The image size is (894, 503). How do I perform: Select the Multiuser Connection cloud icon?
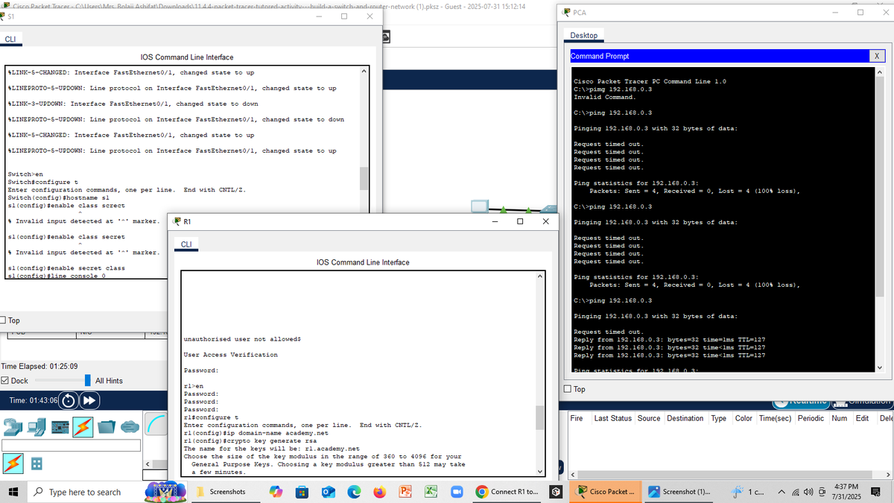[130, 427]
